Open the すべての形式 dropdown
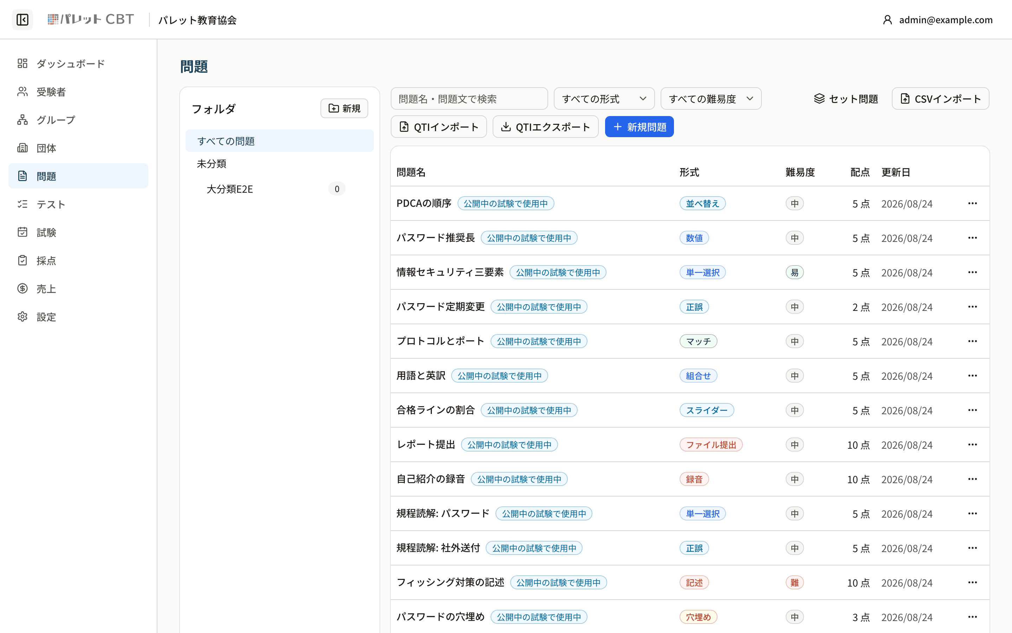Viewport: 1012px width, 633px height. click(x=604, y=99)
